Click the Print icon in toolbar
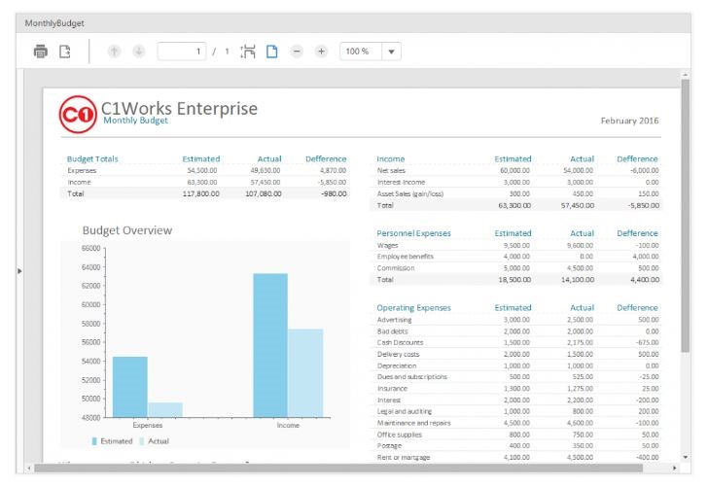This screenshot has width=708, height=487. point(41,52)
